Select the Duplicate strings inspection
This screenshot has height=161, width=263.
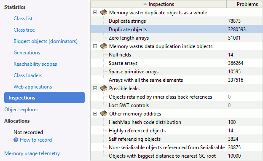coord(177,21)
